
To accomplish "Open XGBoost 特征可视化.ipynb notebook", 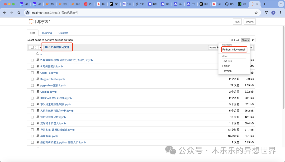I will (x=56, y=98).
